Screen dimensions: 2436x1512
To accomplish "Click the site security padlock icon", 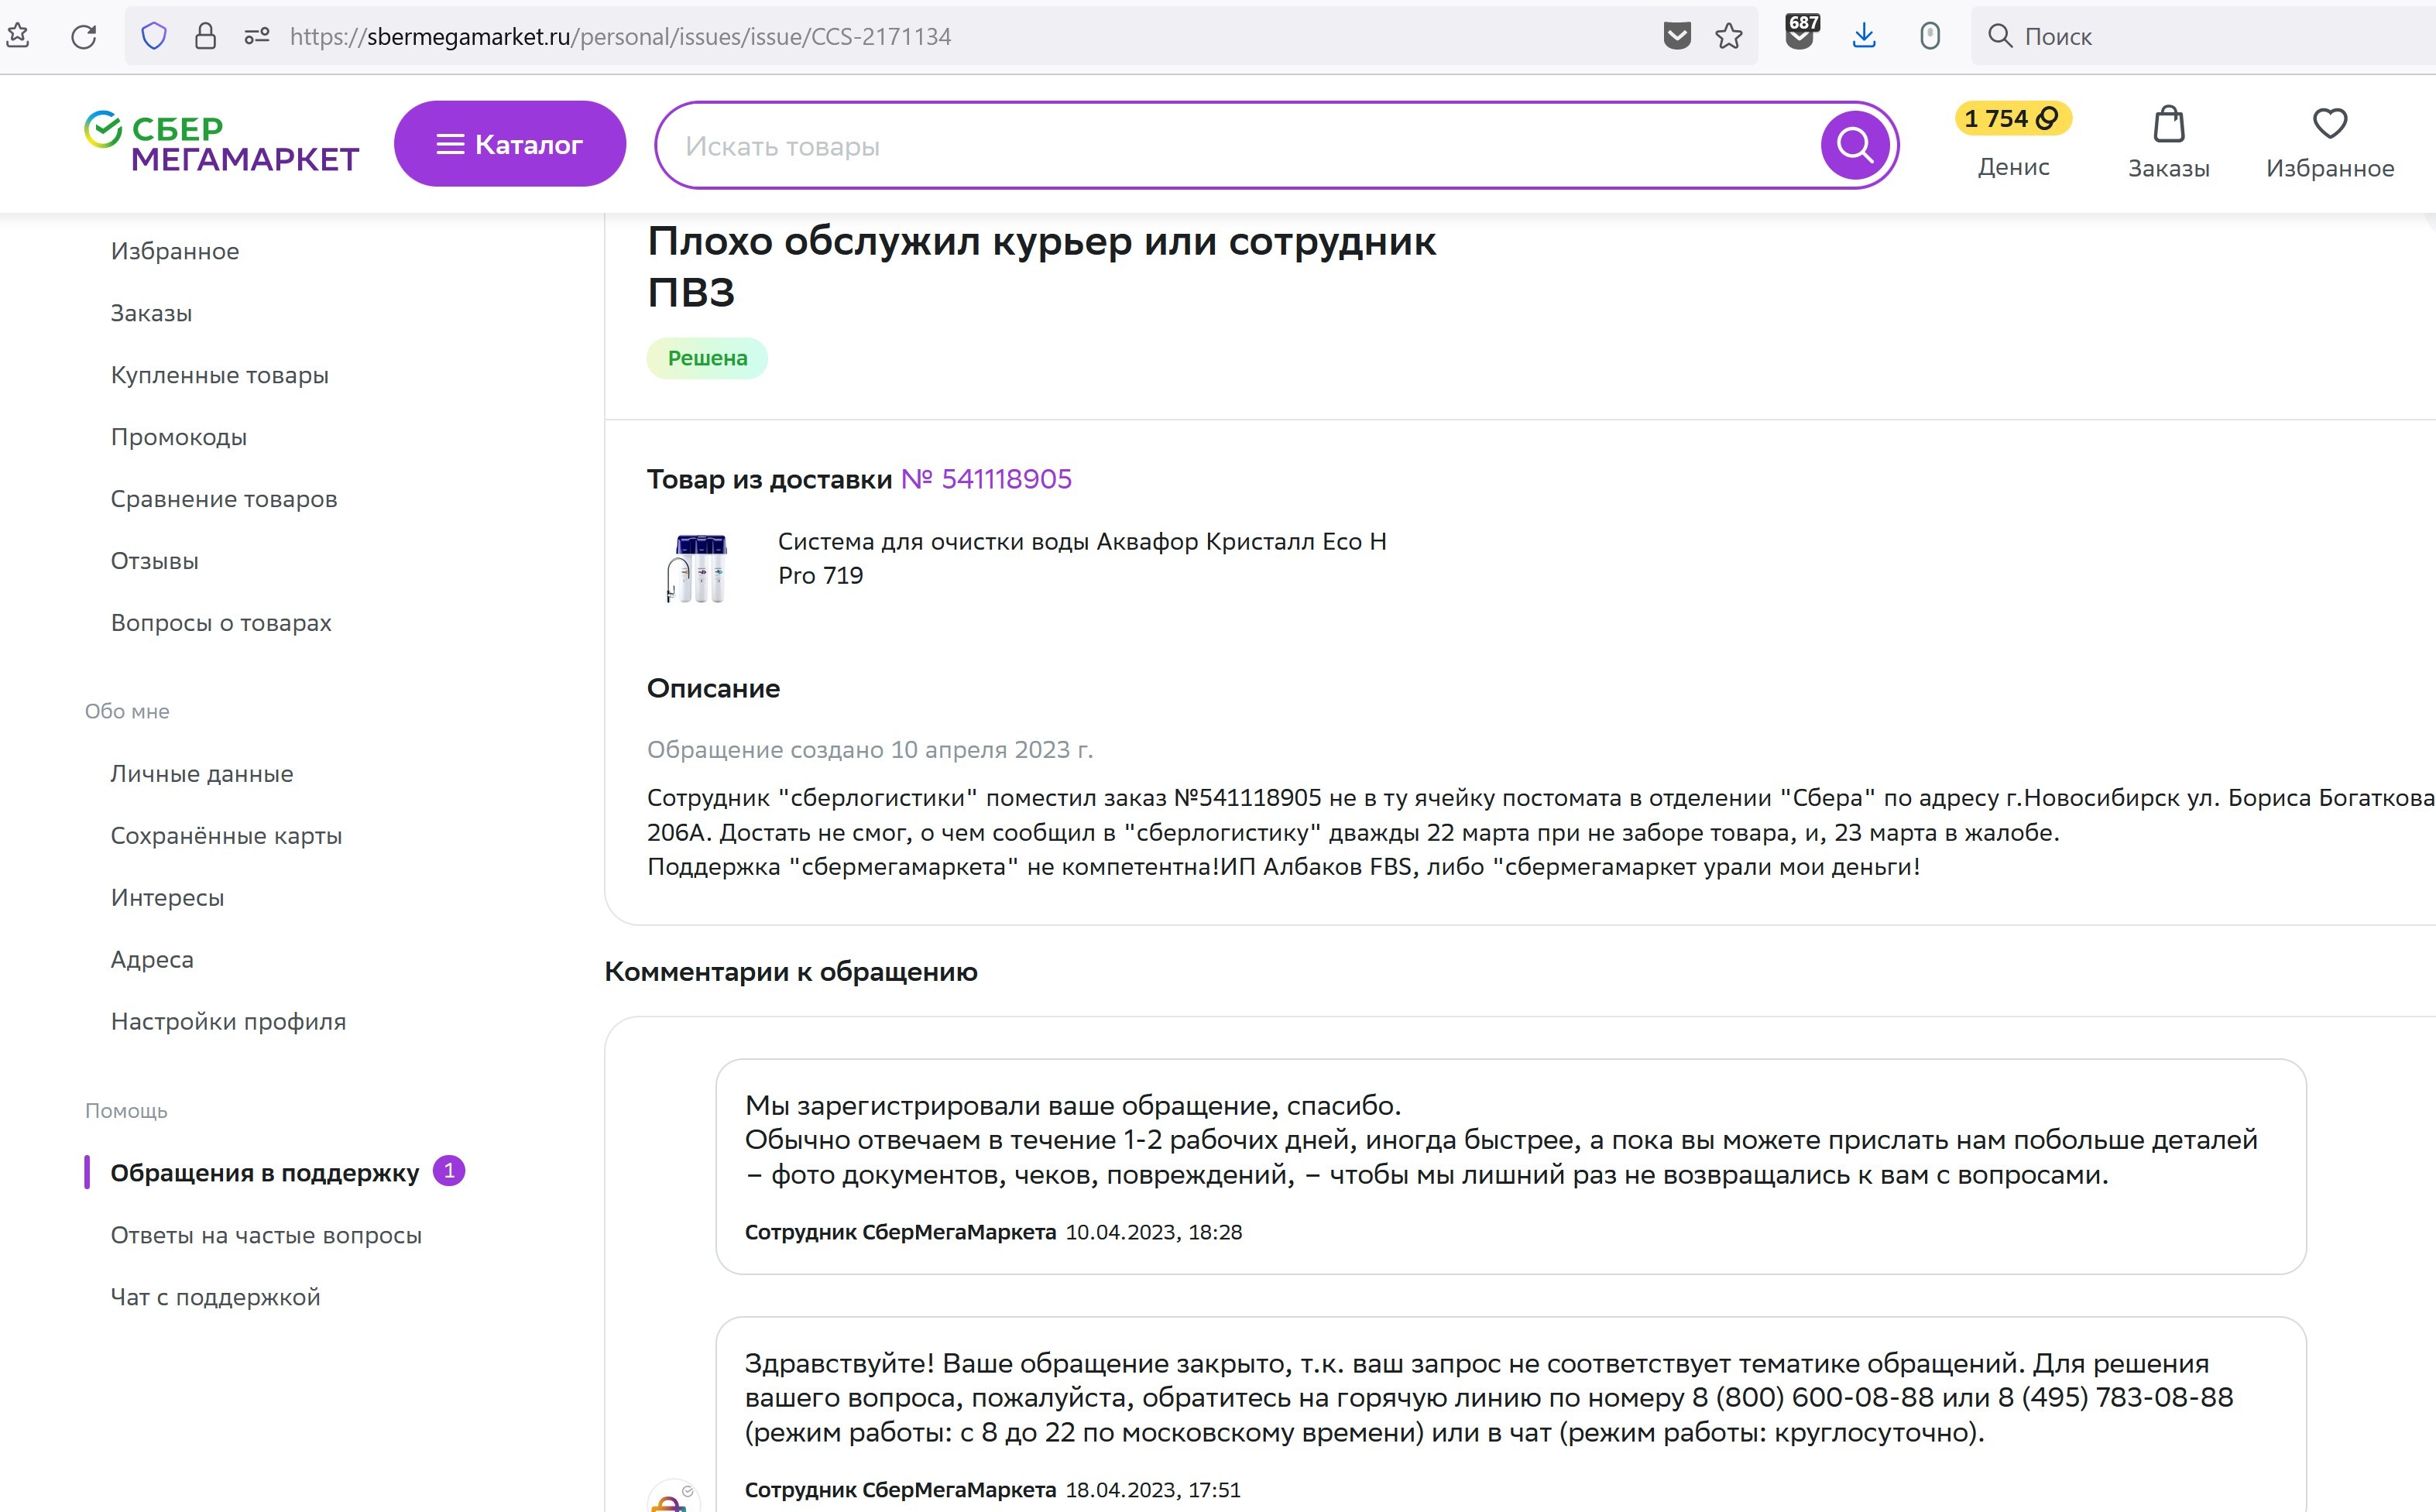I will [x=205, y=37].
